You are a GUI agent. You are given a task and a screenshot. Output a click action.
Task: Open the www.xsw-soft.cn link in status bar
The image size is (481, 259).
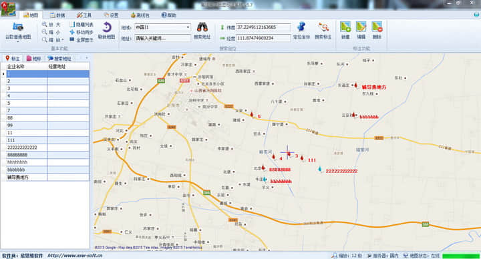click(75, 255)
